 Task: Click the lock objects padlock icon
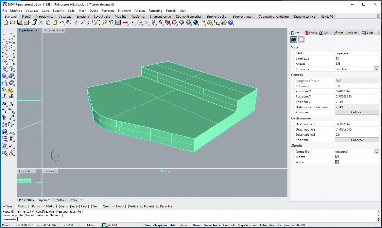pos(160,23)
